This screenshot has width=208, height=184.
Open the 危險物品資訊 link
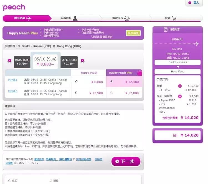click(98, 159)
